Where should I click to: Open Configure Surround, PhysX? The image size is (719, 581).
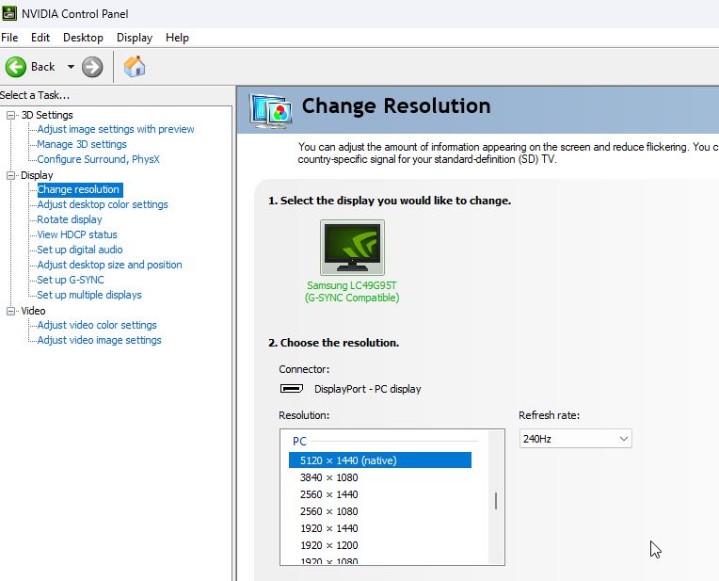pos(98,159)
